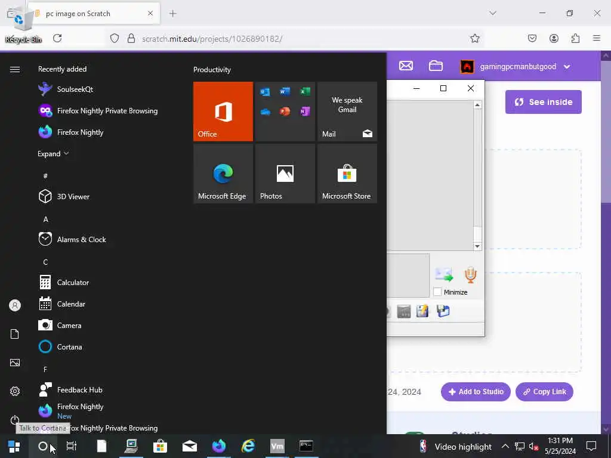
Task: Open Internet Explorer from the taskbar
Action: pyautogui.click(x=248, y=446)
